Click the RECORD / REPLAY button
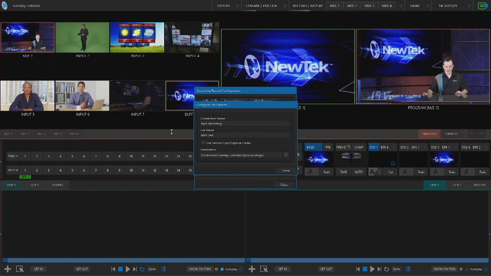This screenshot has height=276, width=491. [x=308, y=6]
